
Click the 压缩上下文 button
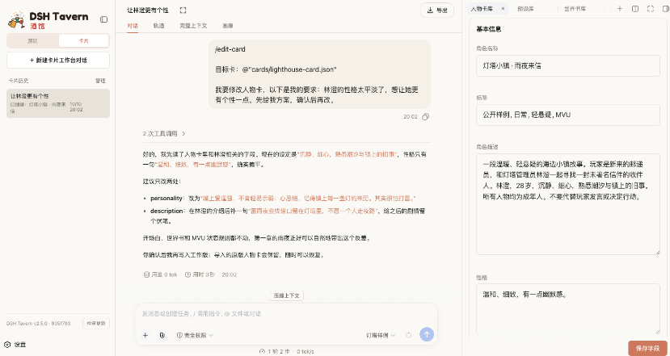click(x=287, y=295)
